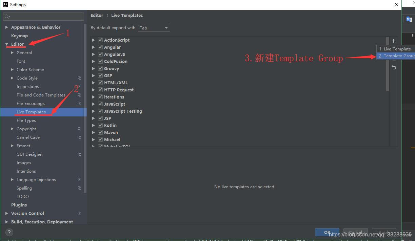The width and height of the screenshot is (415, 241).
Task: Disable the ColdFusion template group checkbox
Action: click(x=100, y=61)
